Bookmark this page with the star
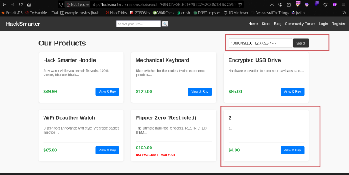 click(x=240, y=4)
